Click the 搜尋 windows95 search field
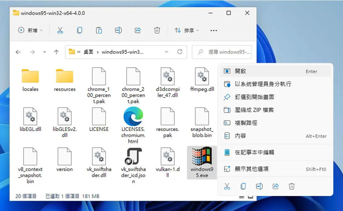The height and width of the screenshot is (211, 343). click(222, 52)
